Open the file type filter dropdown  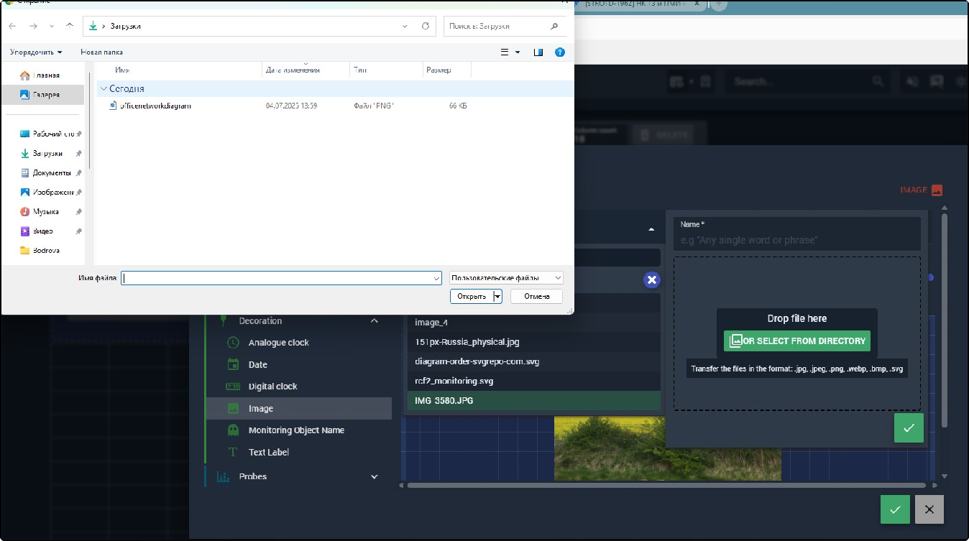pyautogui.click(x=506, y=278)
